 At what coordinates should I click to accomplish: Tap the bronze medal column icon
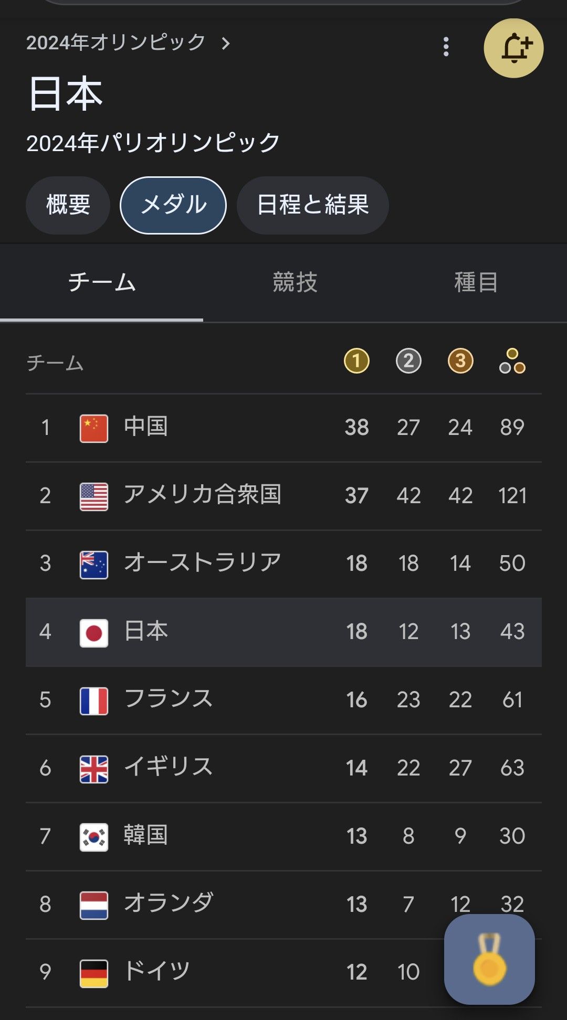click(460, 361)
